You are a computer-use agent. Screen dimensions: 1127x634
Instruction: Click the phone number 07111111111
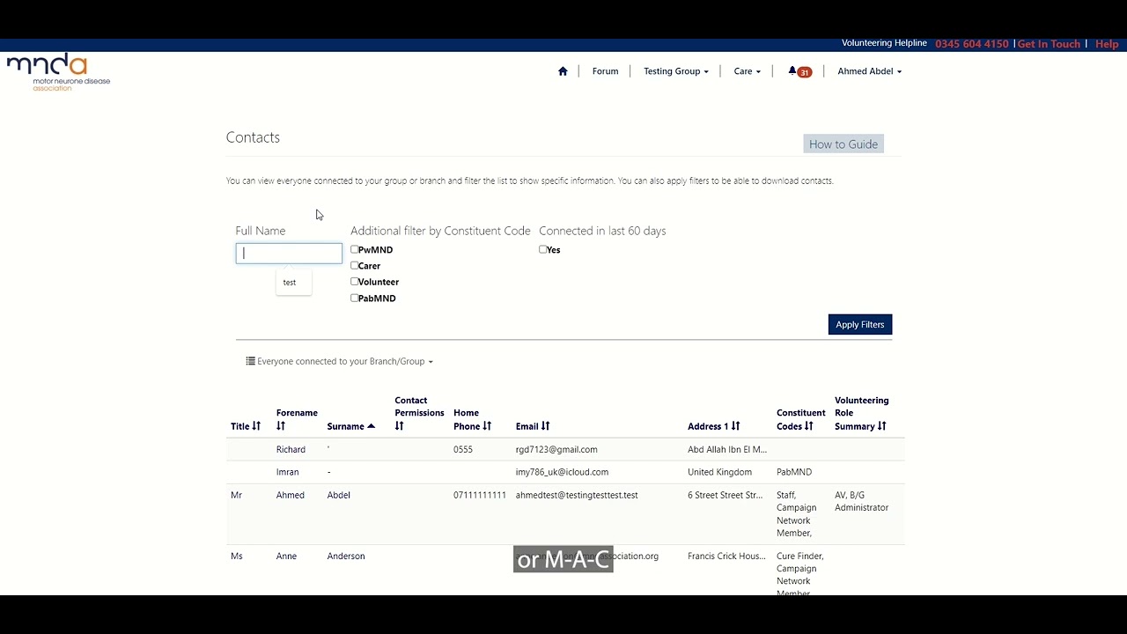480,495
